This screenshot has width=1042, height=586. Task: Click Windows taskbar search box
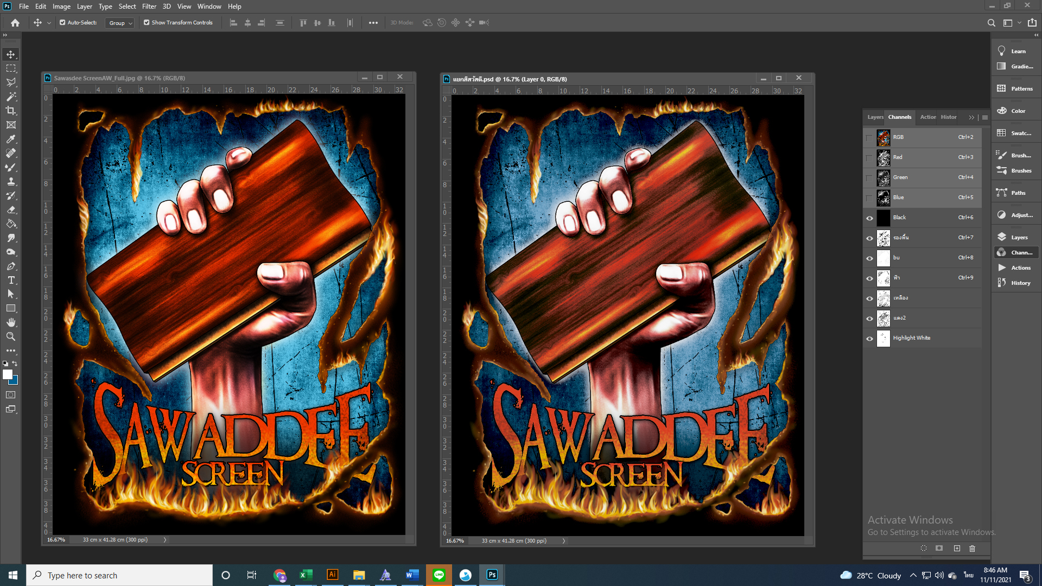click(119, 575)
